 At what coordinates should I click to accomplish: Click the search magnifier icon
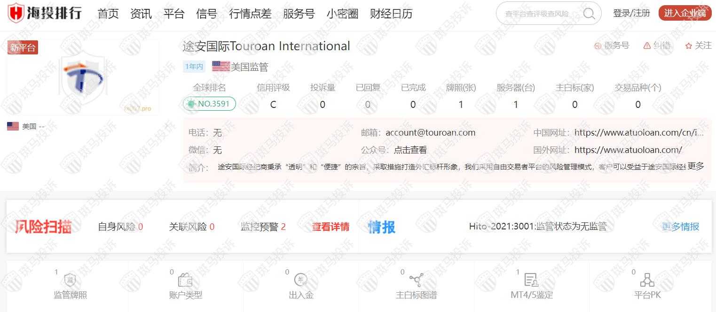pyautogui.click(x=589, y=14)
